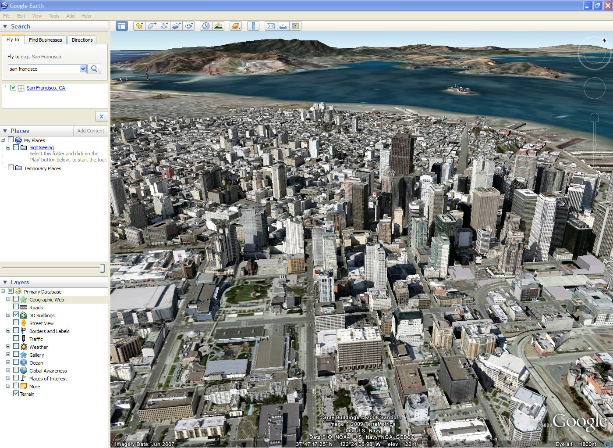Click the Record a Tour camera icon
The image size is (613, 448).
click(188, 26)
